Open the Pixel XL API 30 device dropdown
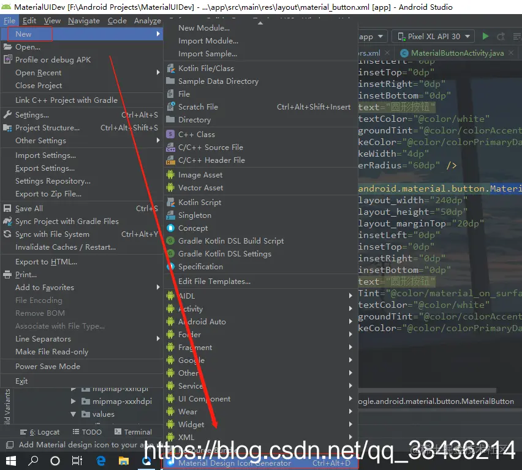Image resolution: width=522 pixels, height=470 pixels. [x=434, y=36]
